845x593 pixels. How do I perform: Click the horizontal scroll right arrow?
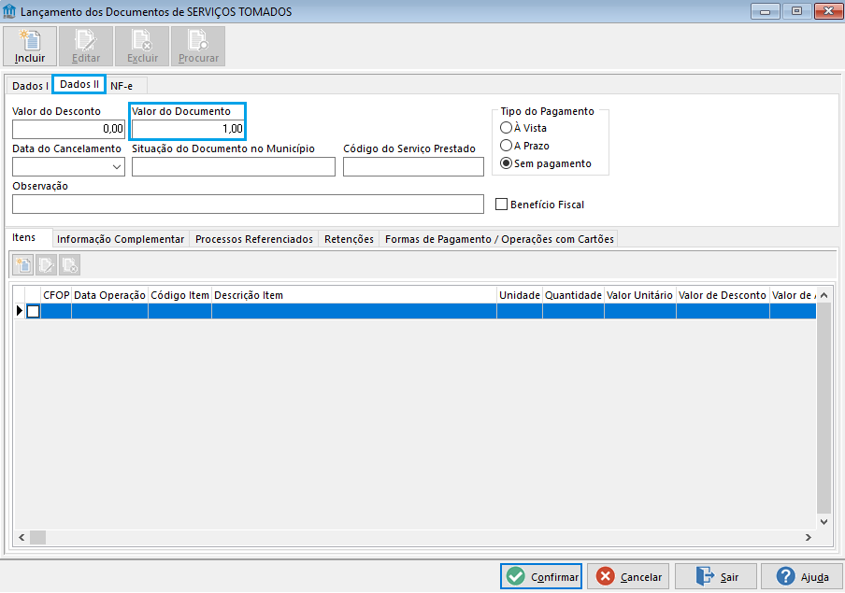coord(809,538)
